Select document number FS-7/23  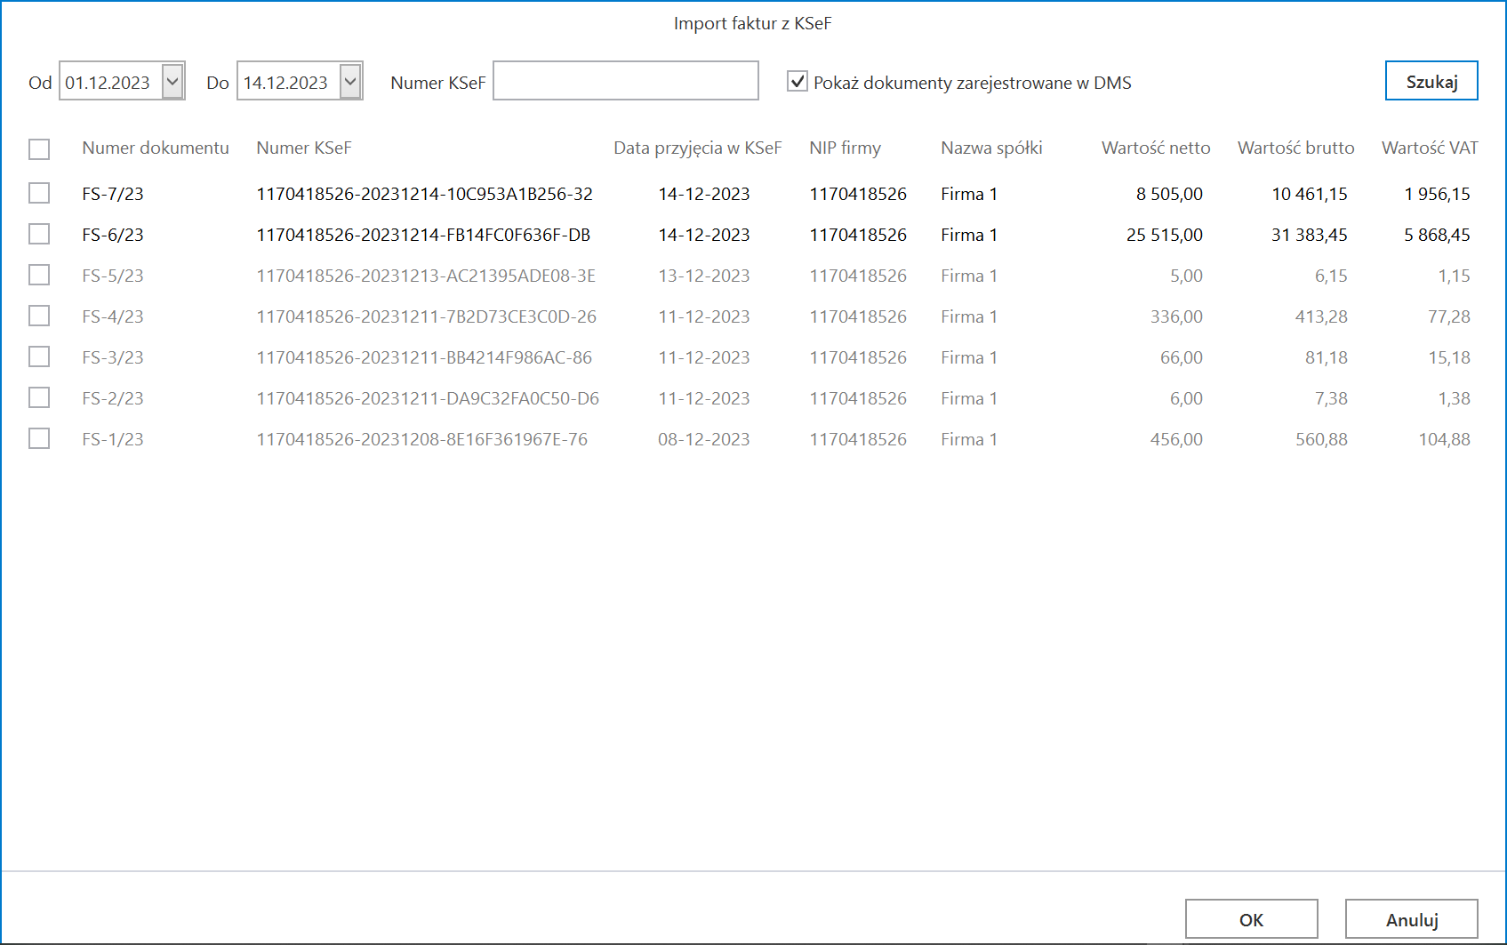[113, 194]
